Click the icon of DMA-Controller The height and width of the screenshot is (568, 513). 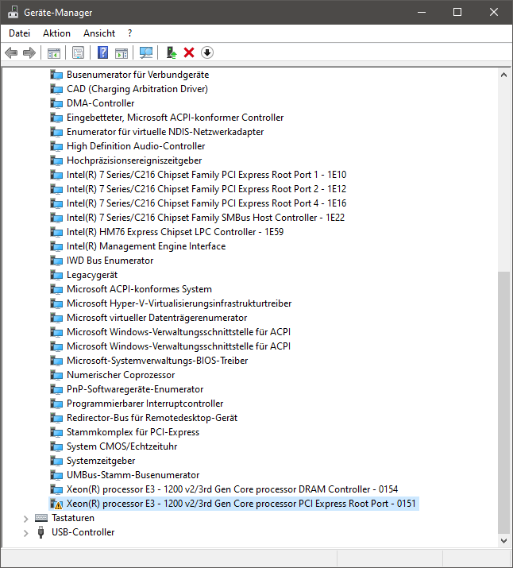pos(56,103)
